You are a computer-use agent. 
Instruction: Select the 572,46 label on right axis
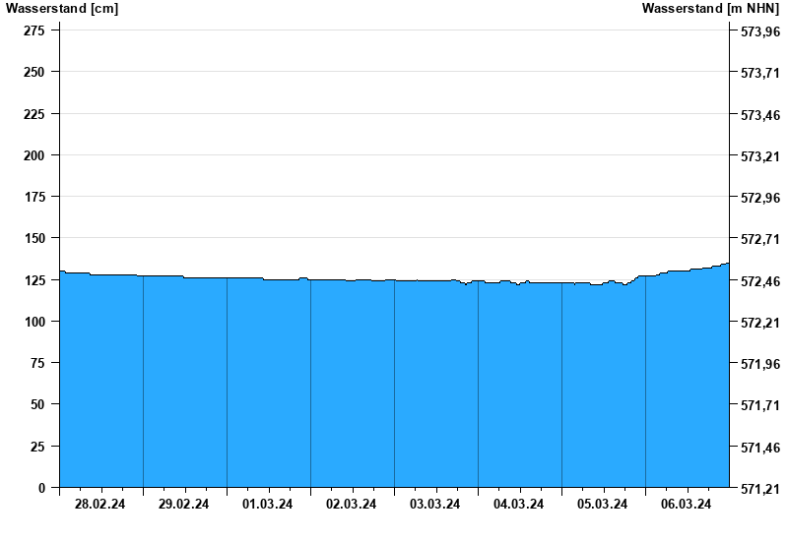(x=759, y=281)
